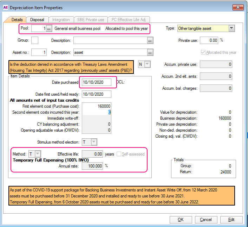Click the AE application icon in title bar

click(5, 7)
